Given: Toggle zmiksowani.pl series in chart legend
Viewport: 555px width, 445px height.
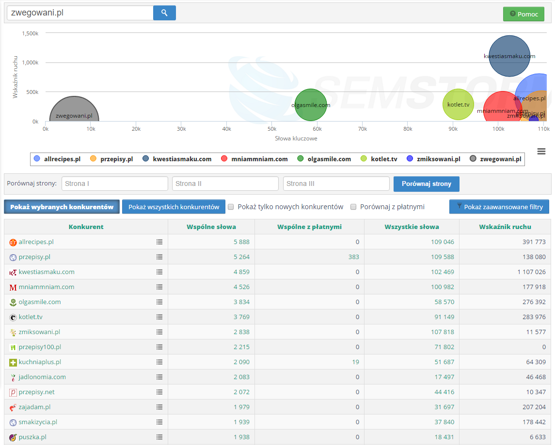Looking at the screenshot, I should (x=434, y=159).
